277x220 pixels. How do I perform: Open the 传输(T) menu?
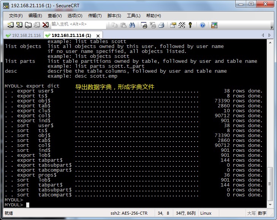click(x=95, y=16)
